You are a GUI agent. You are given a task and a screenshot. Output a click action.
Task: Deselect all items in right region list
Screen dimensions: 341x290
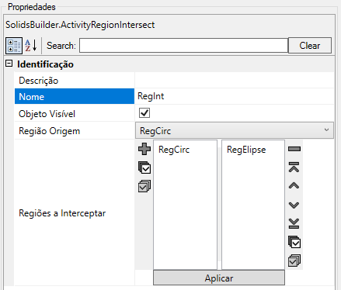pyautogui.click(x=294, y=261)
